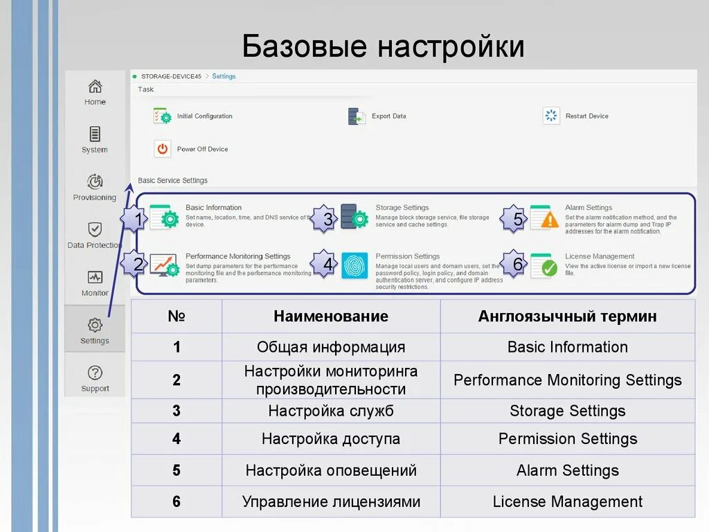This screenshot has width=709, height=532.
Task: Click the Task section header
Action: (x=145, y=89)
